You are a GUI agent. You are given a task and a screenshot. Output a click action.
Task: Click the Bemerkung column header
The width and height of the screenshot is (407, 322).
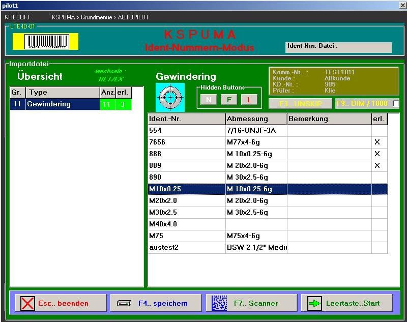pyautogui.click(x=329, y=119)
